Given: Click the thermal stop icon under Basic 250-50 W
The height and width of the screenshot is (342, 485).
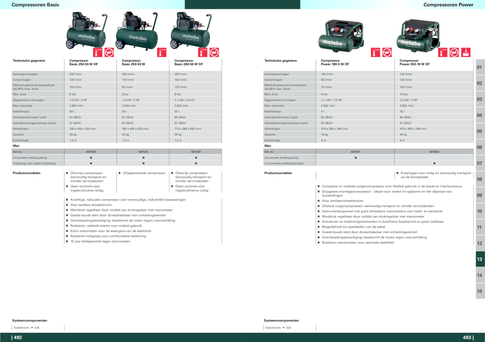Looking at the screenshot, I should 162,52.
